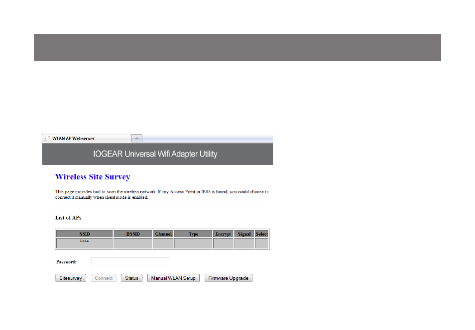Click the IOGEAR Universal Wifi Adapter Utility banner
This screenshot has width=475, height=330.
pyautogui.click(x=157, y=154)
